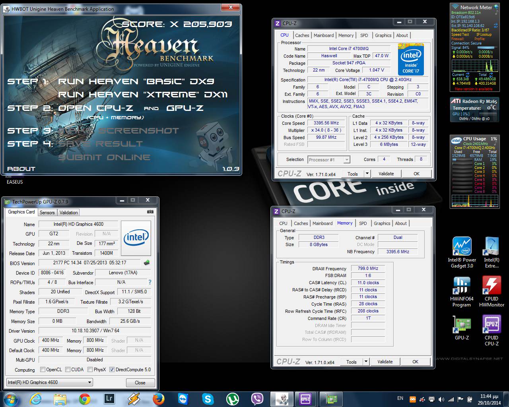Open SPD tab in lower CPU-Z window
Image resolution: width=509 pixels, height=407 pixels.
pyautogui.click(x=363, y=223)
